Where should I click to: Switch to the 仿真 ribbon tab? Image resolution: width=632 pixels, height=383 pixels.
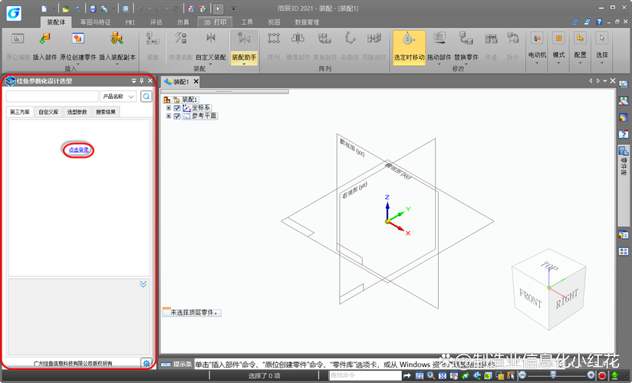(183, 22)
